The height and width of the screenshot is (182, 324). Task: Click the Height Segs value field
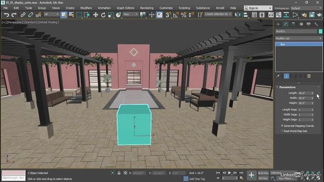305,119
